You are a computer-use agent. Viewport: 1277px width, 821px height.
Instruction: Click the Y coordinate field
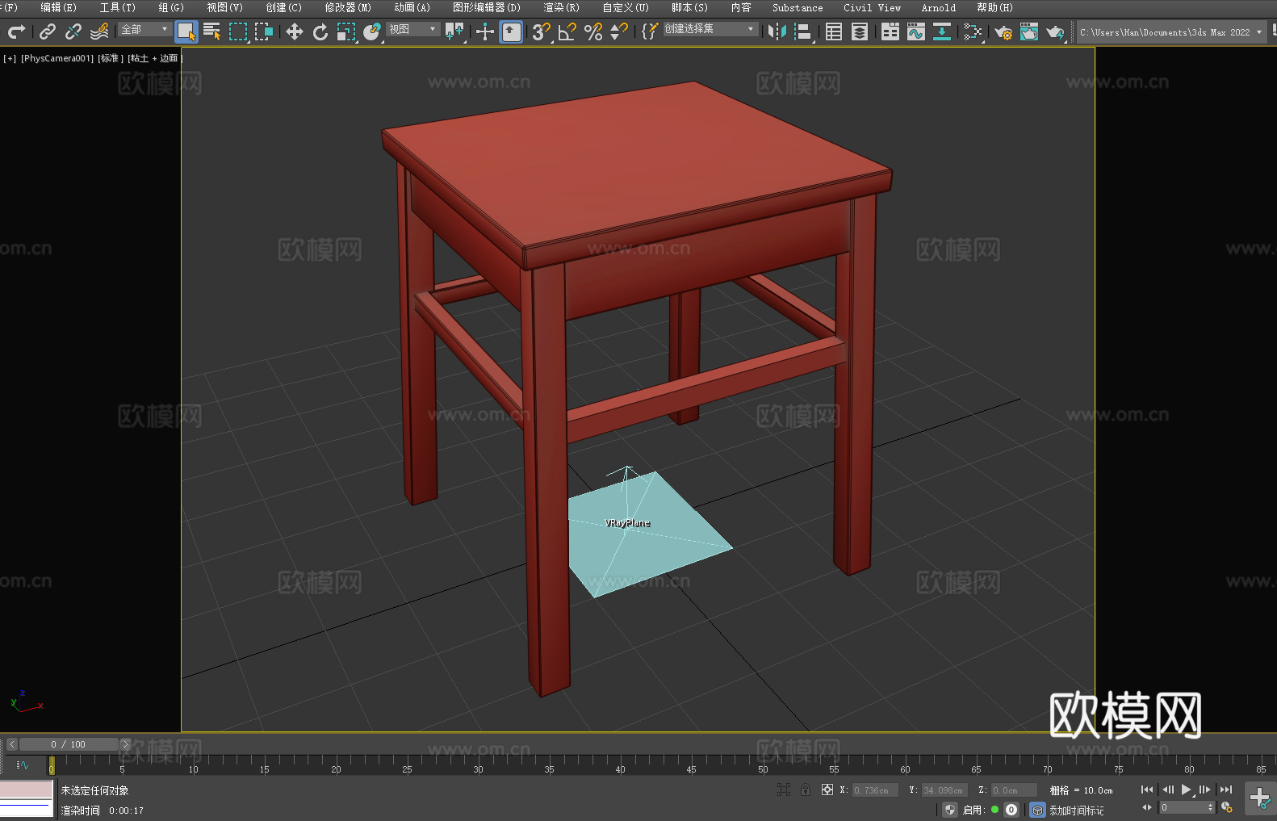(944, 790)
